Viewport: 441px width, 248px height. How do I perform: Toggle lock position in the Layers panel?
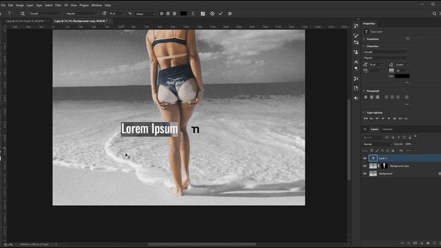(x=382, y=151)
